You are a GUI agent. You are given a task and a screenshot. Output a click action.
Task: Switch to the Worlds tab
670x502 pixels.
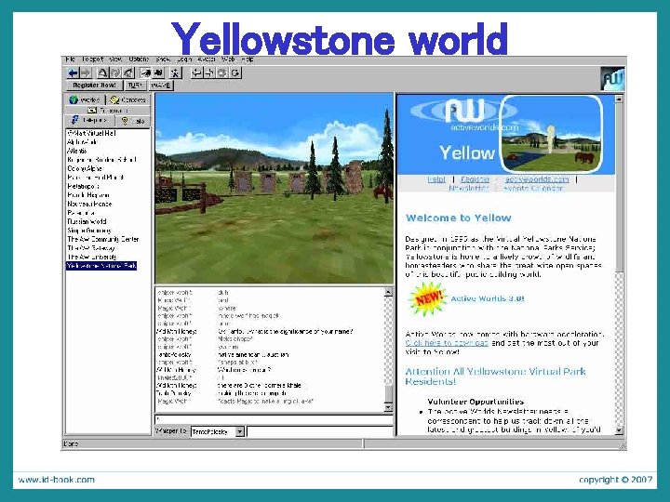[85, 99]
